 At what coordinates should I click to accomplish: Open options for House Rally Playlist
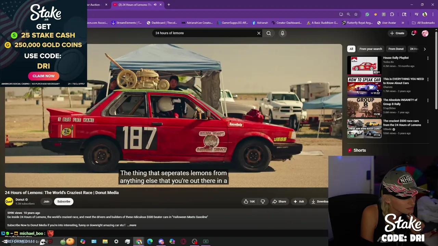pyautogui.click(x=428, y=58)
